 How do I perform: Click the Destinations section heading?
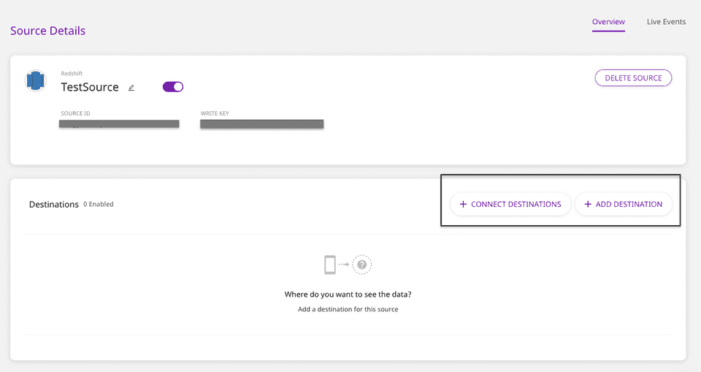point(53,205)
